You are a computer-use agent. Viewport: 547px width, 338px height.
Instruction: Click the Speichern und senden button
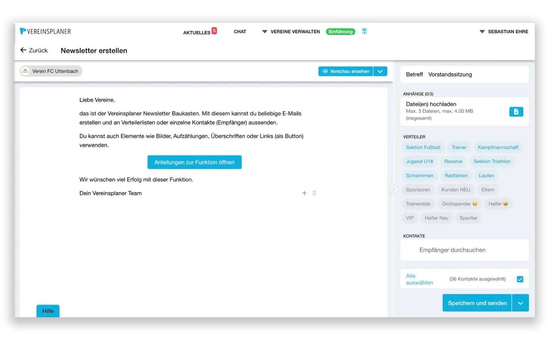pyautogui.click(x=477, y=303)
